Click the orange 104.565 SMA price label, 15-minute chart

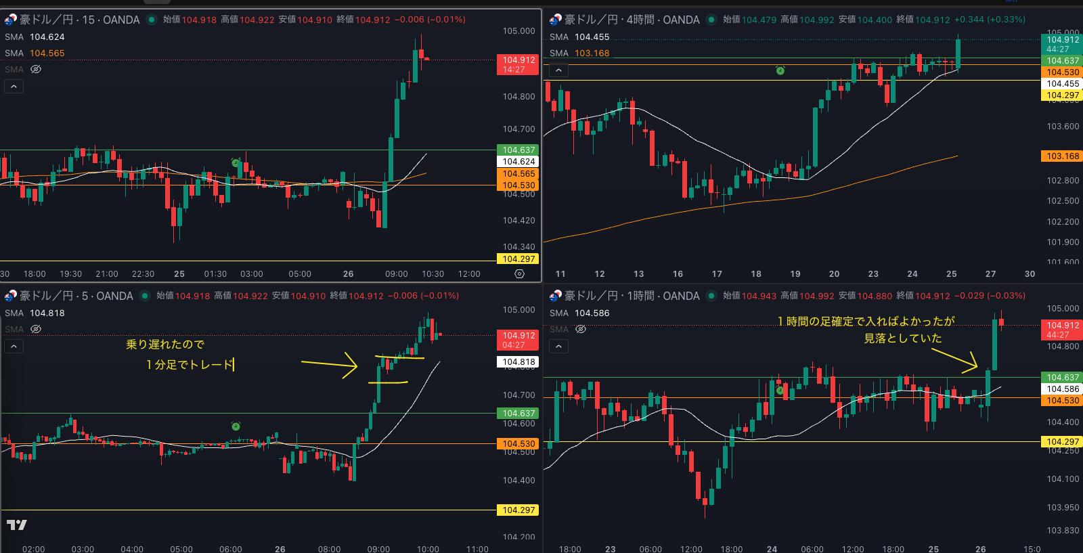point(518,173)
